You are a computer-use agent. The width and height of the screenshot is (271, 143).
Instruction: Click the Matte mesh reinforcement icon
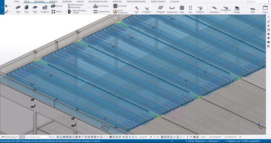coord(182,8)
